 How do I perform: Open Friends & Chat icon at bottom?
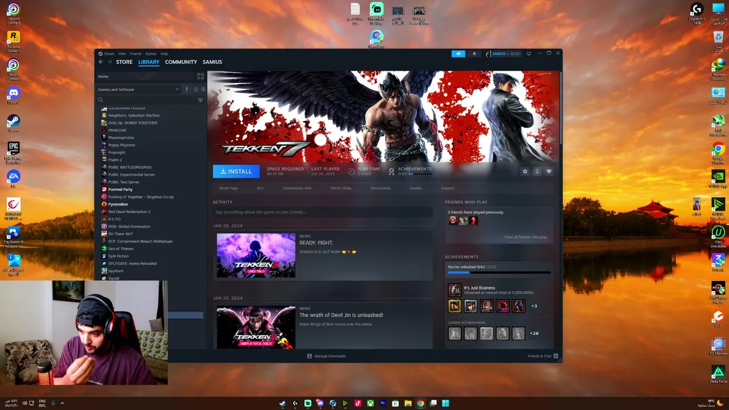point(556,356)
